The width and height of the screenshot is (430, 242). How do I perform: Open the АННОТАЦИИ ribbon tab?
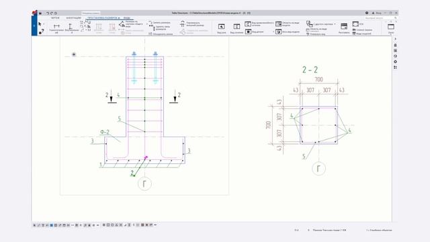coord(73,18)
